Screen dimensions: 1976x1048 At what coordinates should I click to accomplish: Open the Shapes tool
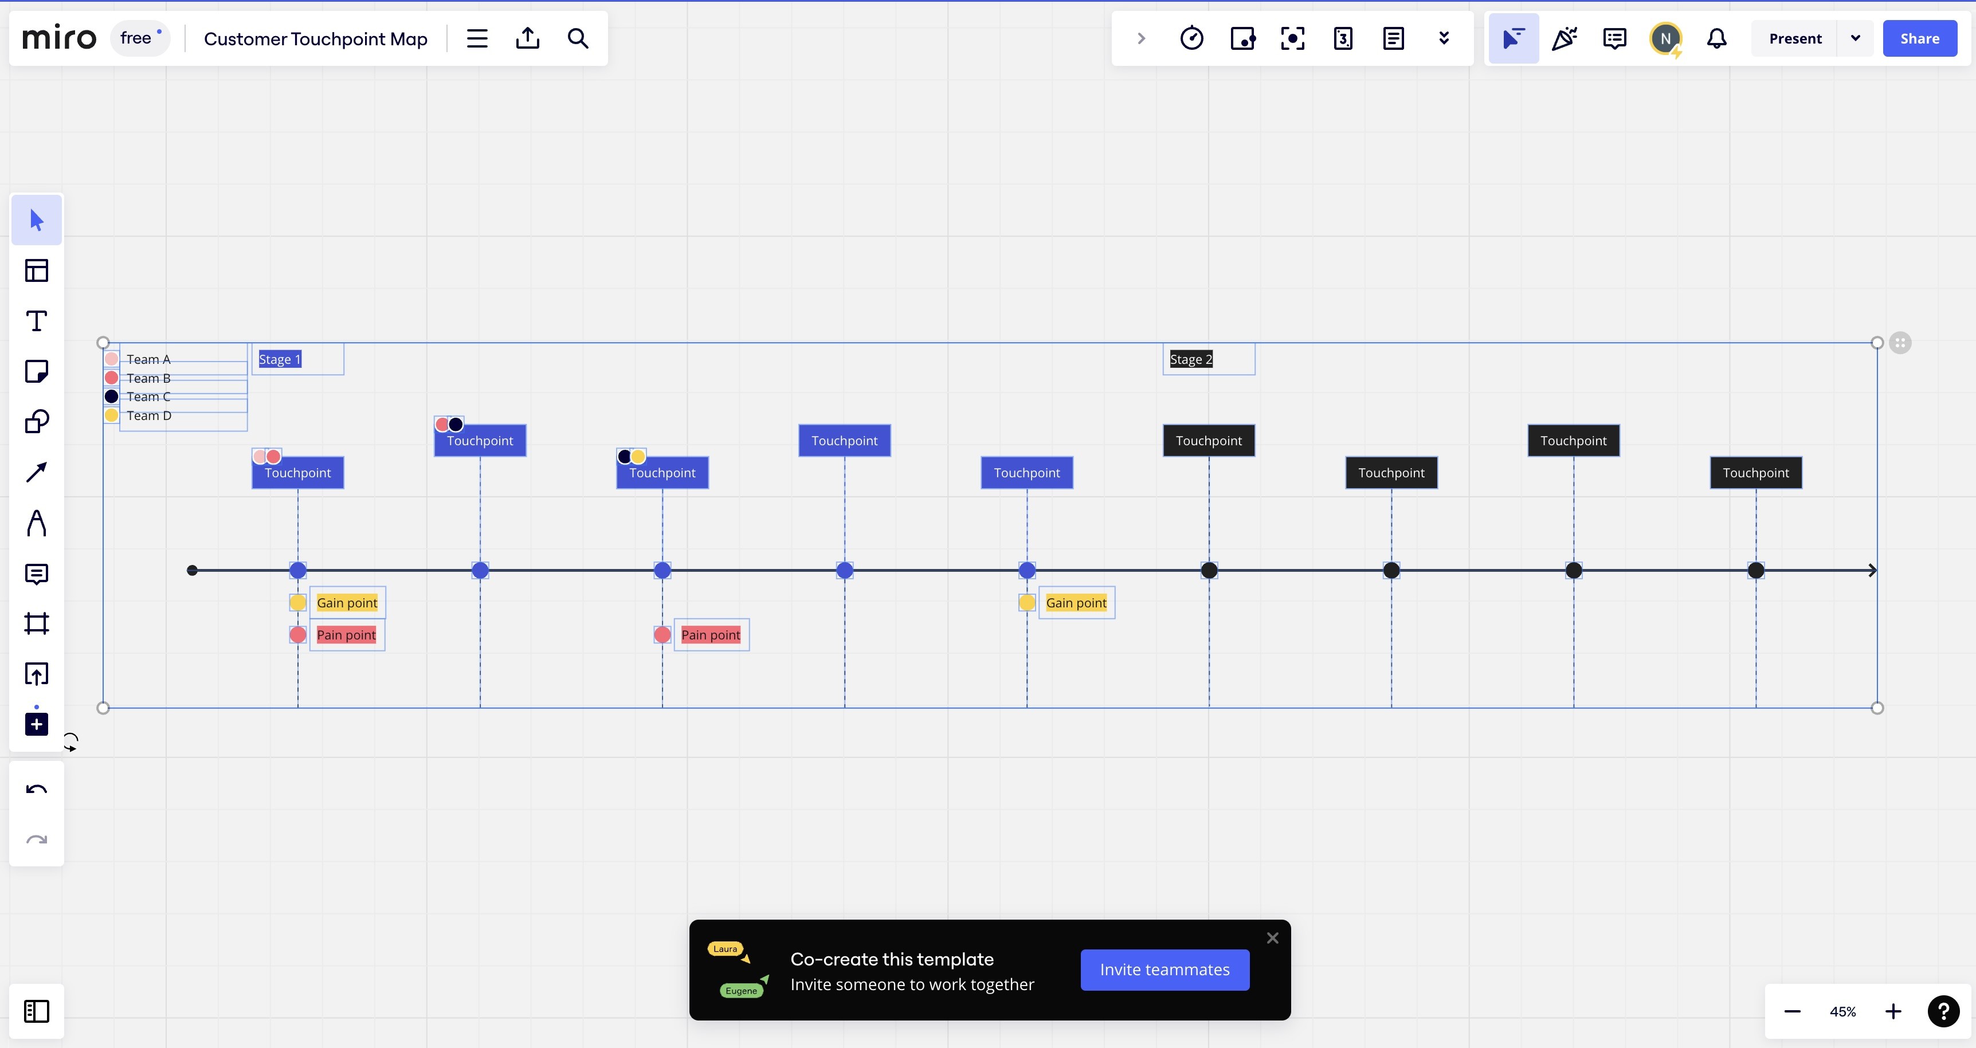click(36, 421)
